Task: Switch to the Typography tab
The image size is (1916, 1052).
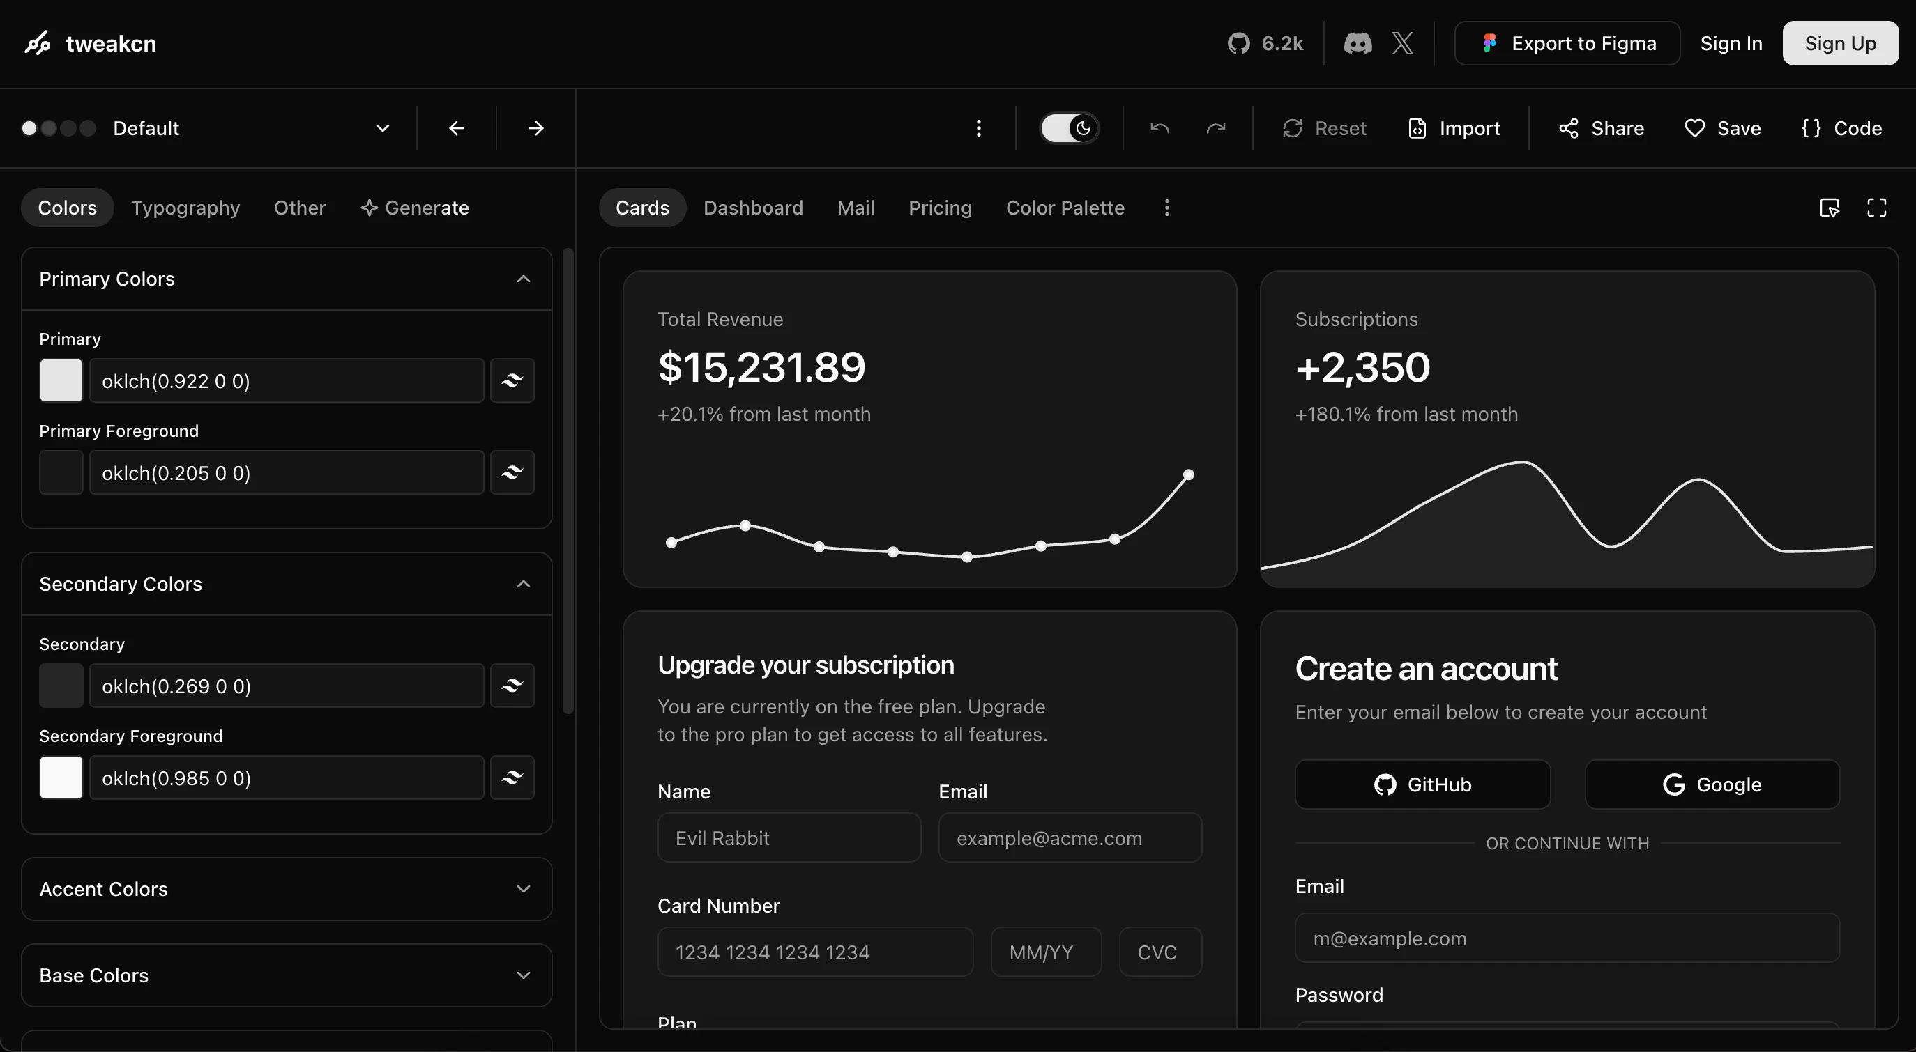Action: (185, 208)
